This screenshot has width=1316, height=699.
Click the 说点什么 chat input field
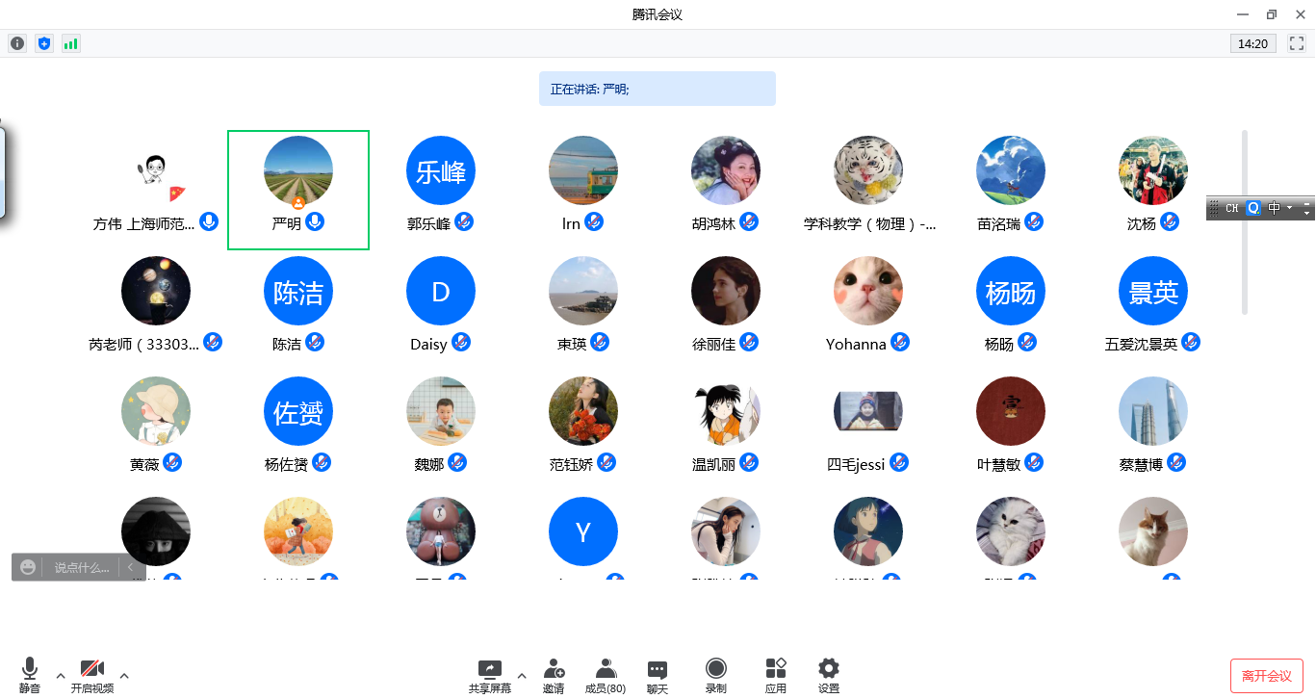click(81, 568)
